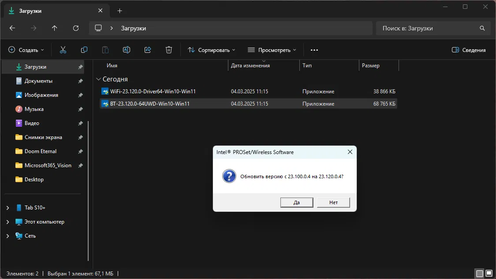
Task: Switch to large thumbnails view icon
Action: pyautogui.click(x=489, y=273)
